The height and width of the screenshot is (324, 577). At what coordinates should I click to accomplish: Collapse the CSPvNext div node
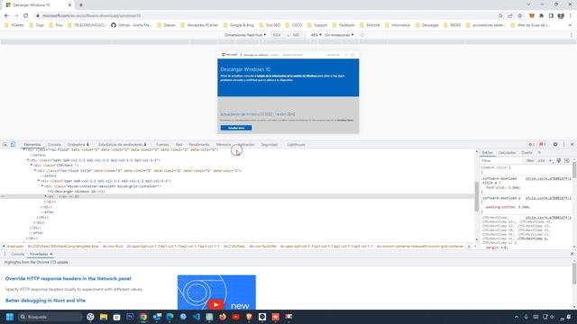(x=32, y=166)
